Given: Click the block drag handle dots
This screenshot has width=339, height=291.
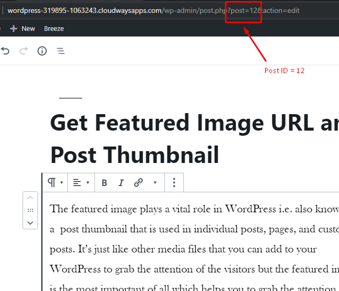Looking at the screenshot, I should tap(30, 210).
